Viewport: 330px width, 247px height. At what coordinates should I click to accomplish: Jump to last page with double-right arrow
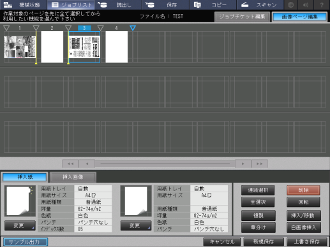(259, 164)
